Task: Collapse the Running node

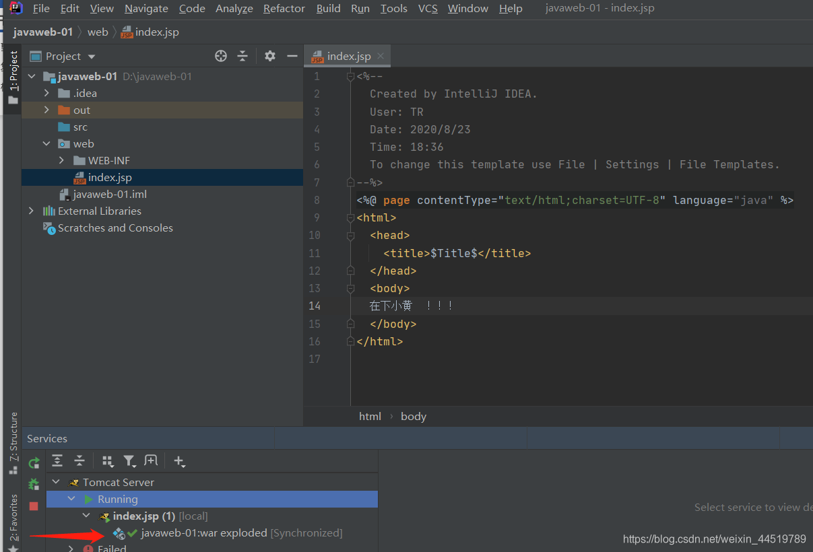Action: (71, 499)
